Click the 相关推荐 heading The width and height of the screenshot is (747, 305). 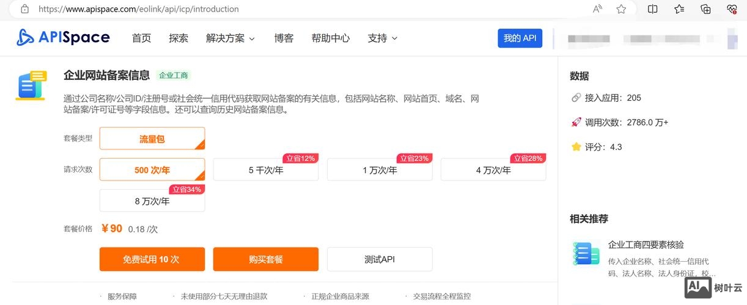point(589,218)
